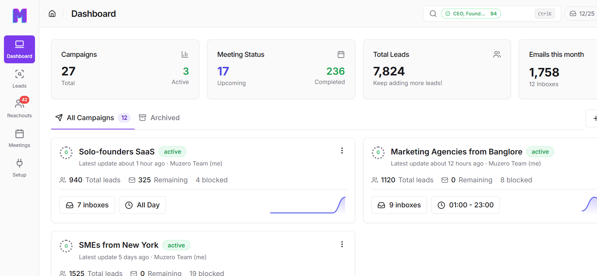Click the 1120 Total leads stat
The image size is (597, 276).
(402, 180)
